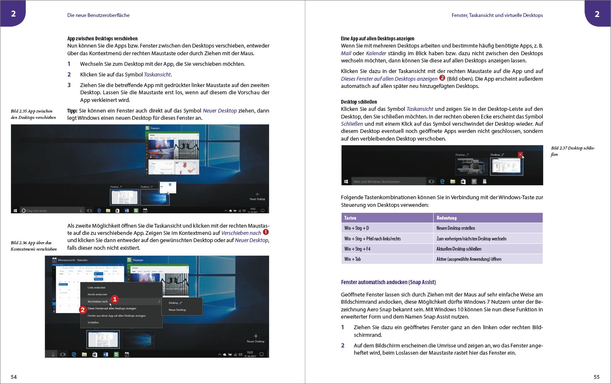Click the calendar icon in the Bild 2.35 taskbar

(x=145, y=210)
